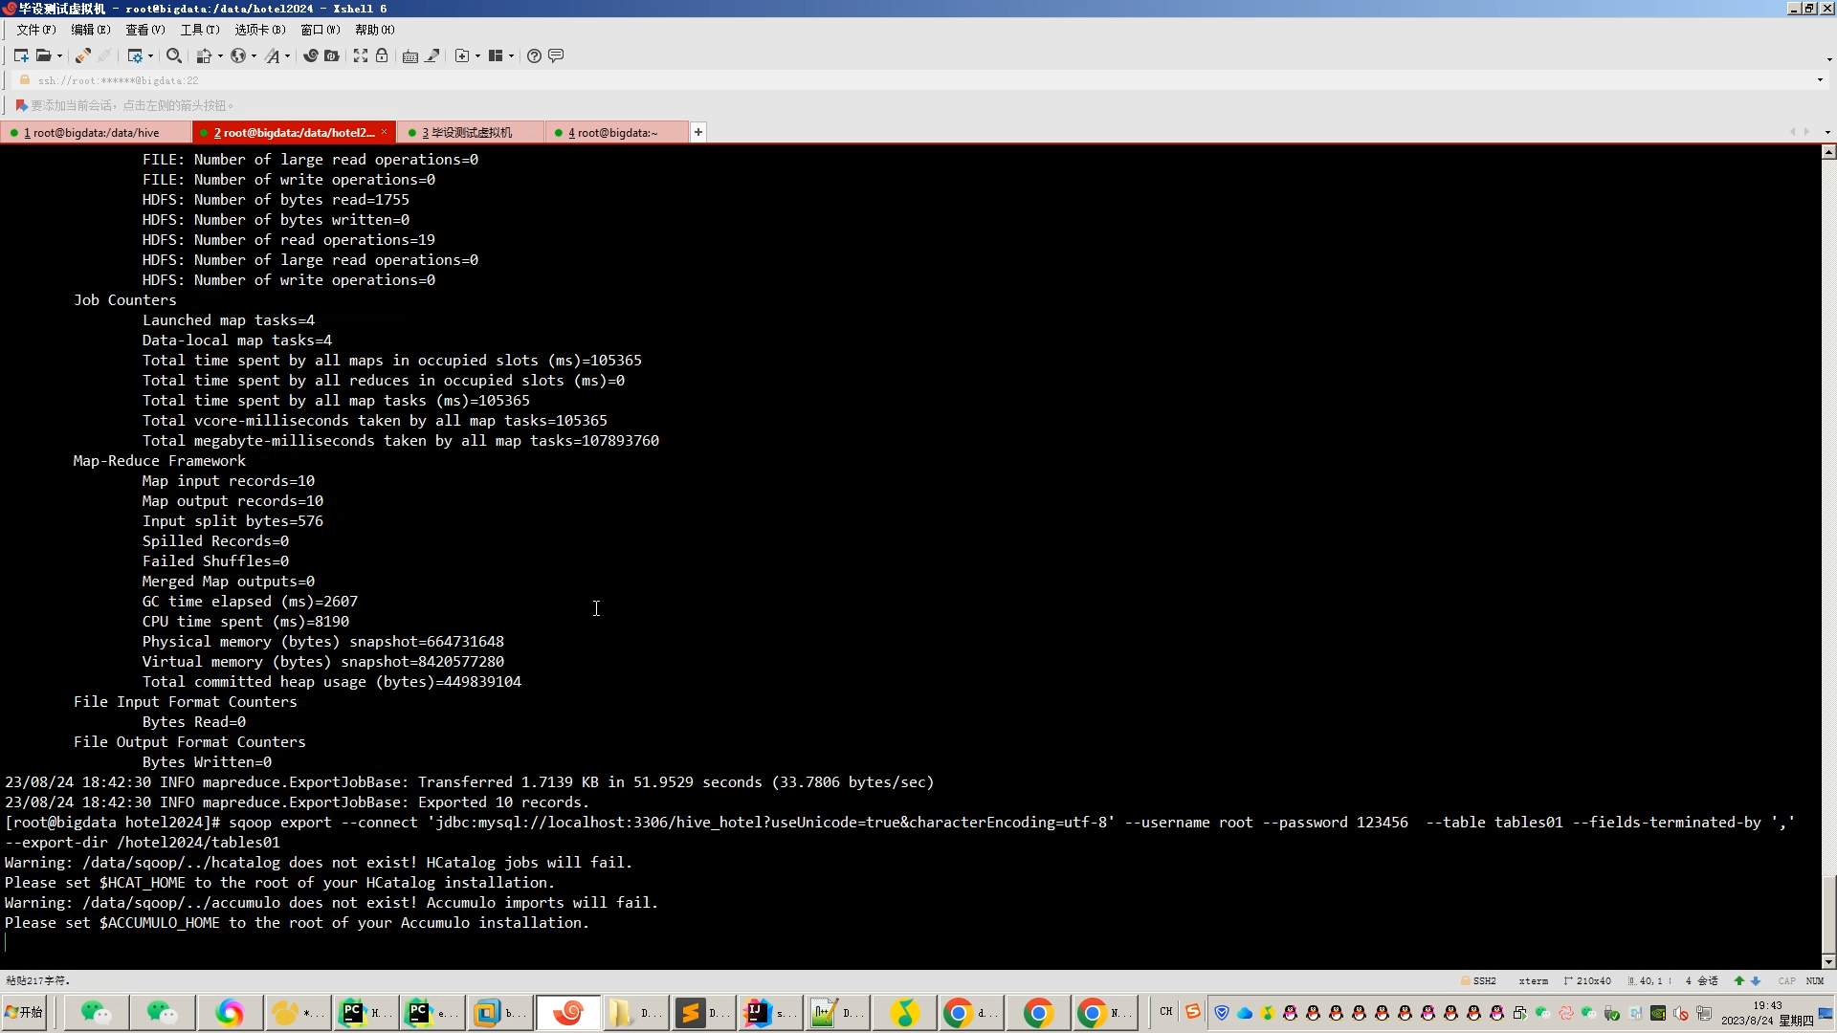
Task: Click the highlight marker toolbar icon
Action: 432,55
